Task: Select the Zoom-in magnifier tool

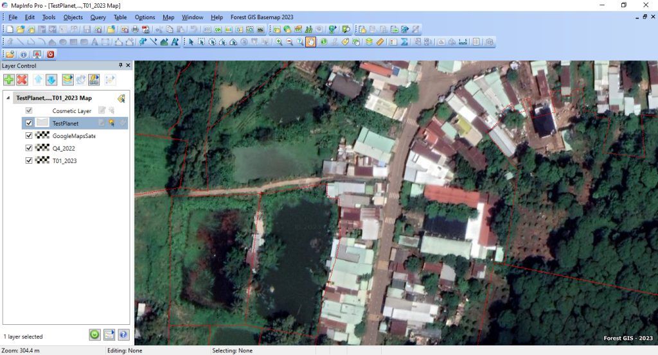Action: 279,42
